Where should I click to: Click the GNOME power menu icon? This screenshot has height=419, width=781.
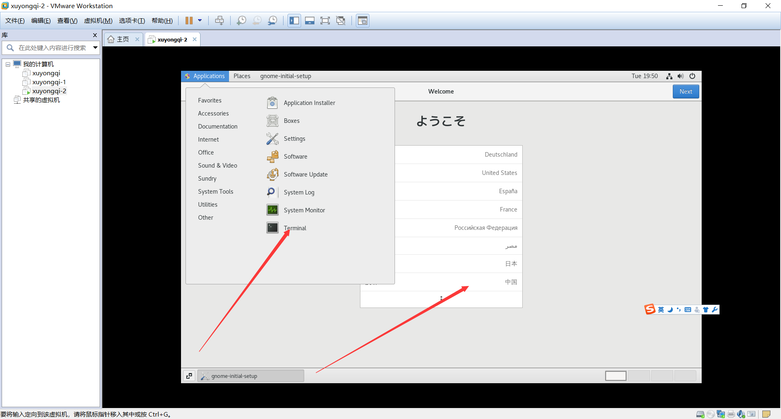coord(692,76)
